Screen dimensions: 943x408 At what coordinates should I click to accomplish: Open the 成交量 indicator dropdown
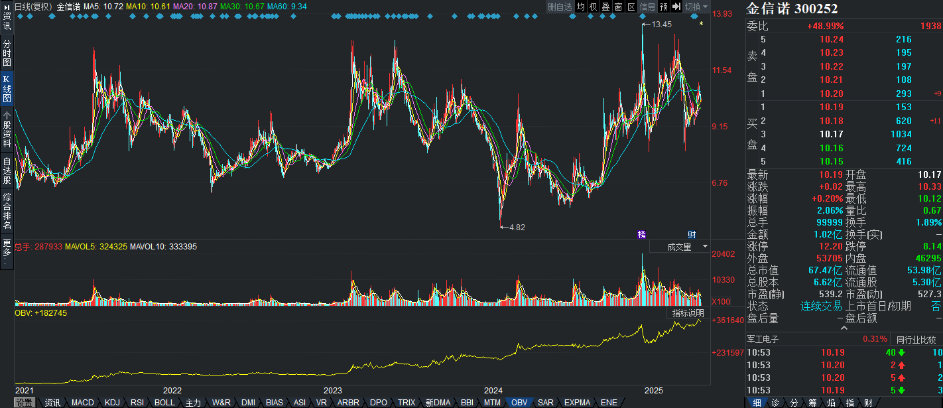click(679, 247)
